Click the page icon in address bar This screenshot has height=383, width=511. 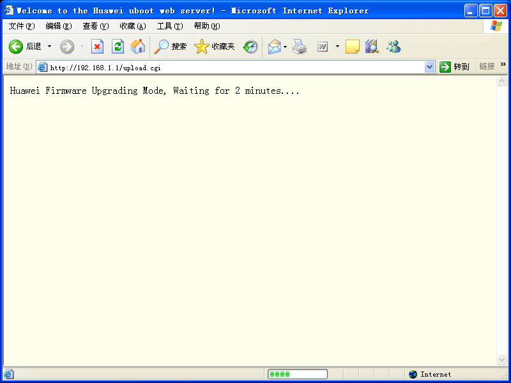42,68
